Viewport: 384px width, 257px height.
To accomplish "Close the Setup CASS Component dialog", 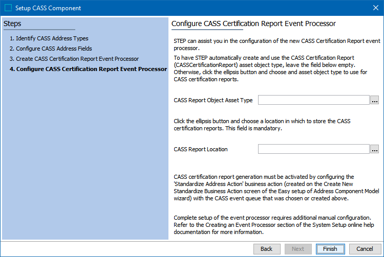I will (376, 8).
